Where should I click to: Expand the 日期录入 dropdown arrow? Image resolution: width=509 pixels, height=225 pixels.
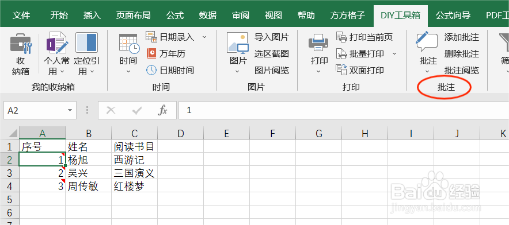(204, 37)
